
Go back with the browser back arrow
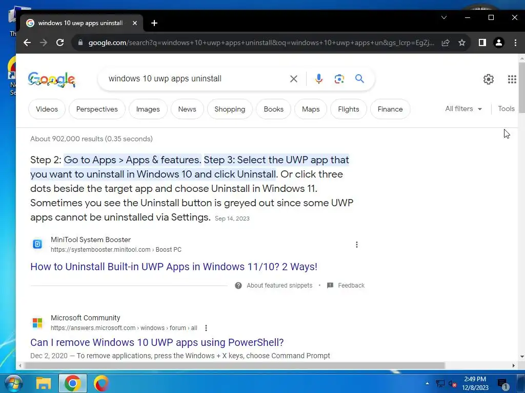point(27,42)
